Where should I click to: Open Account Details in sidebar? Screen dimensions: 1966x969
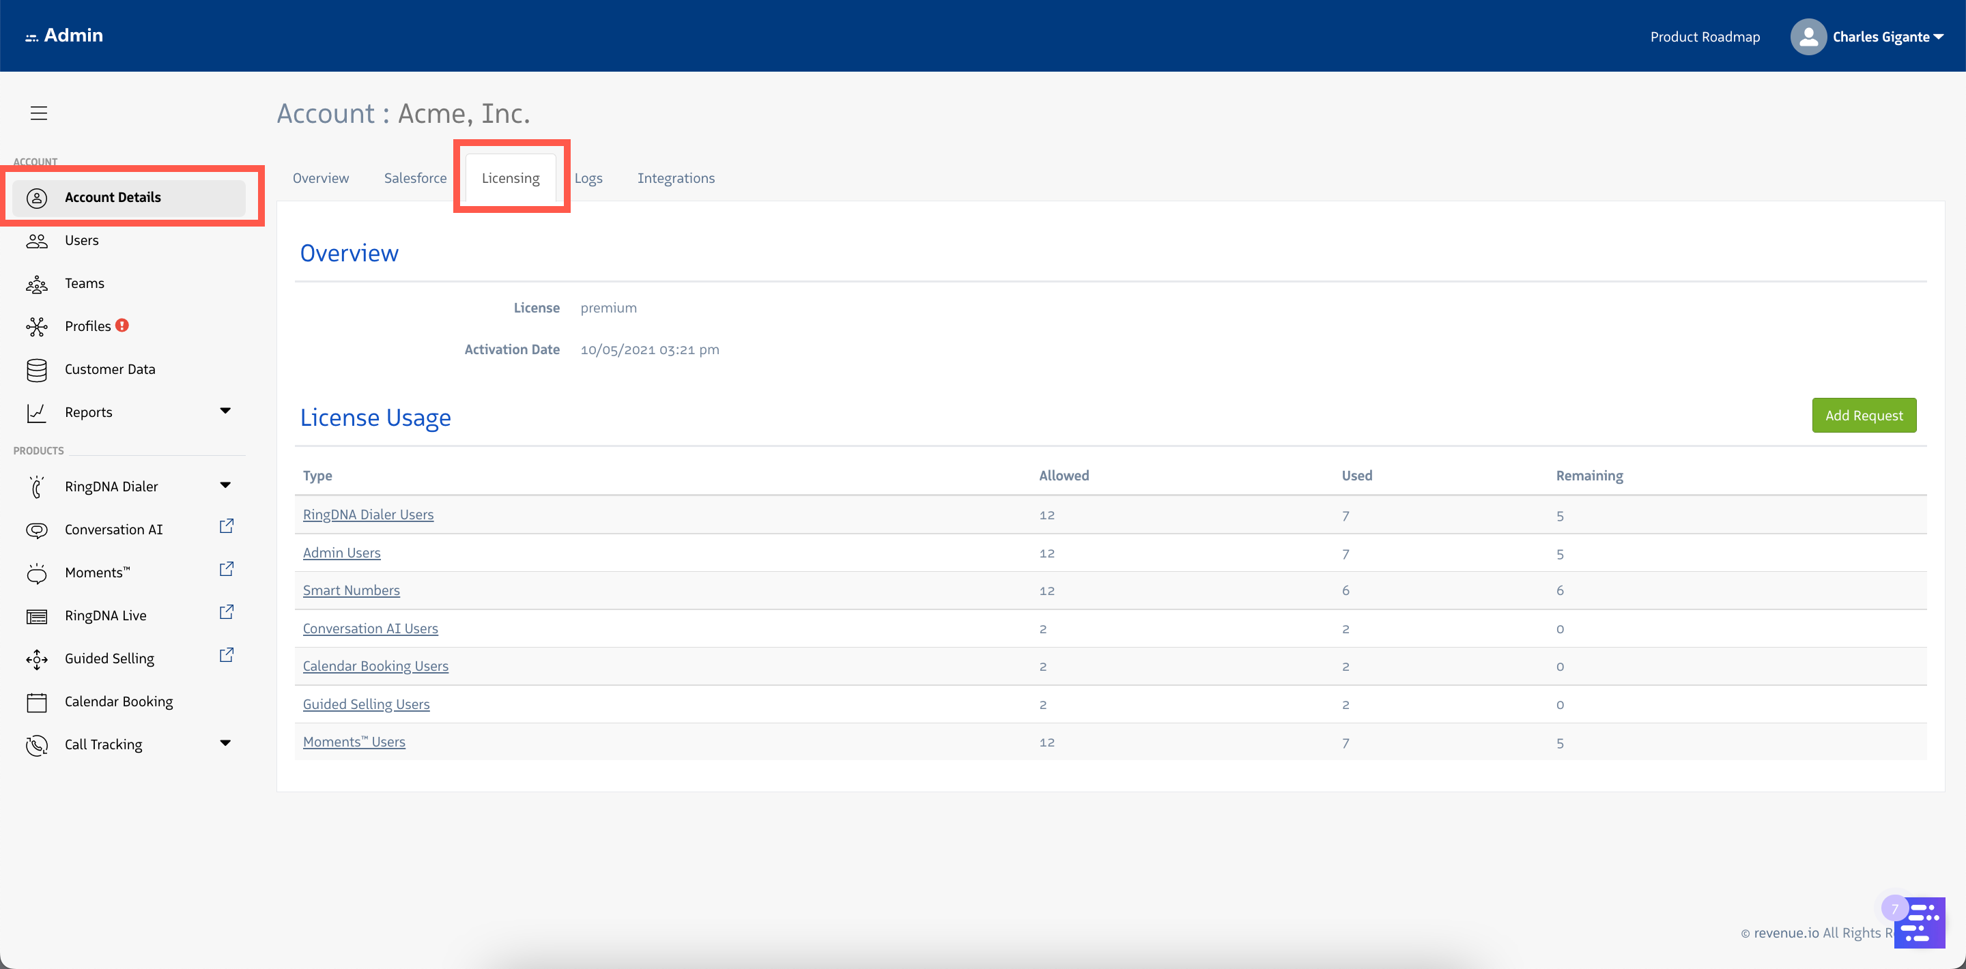point(129,198)
